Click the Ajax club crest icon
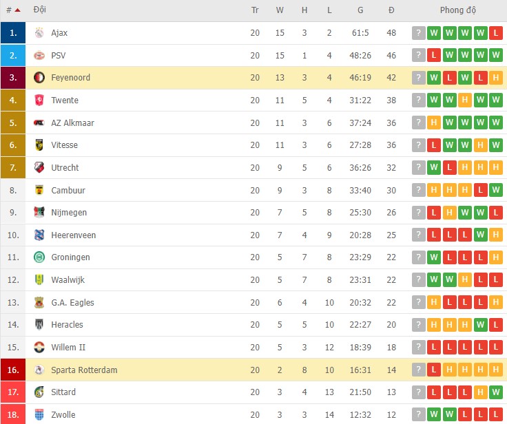Image resolution: width=507 pixels, height=424 pixels. tap(39, 33)
